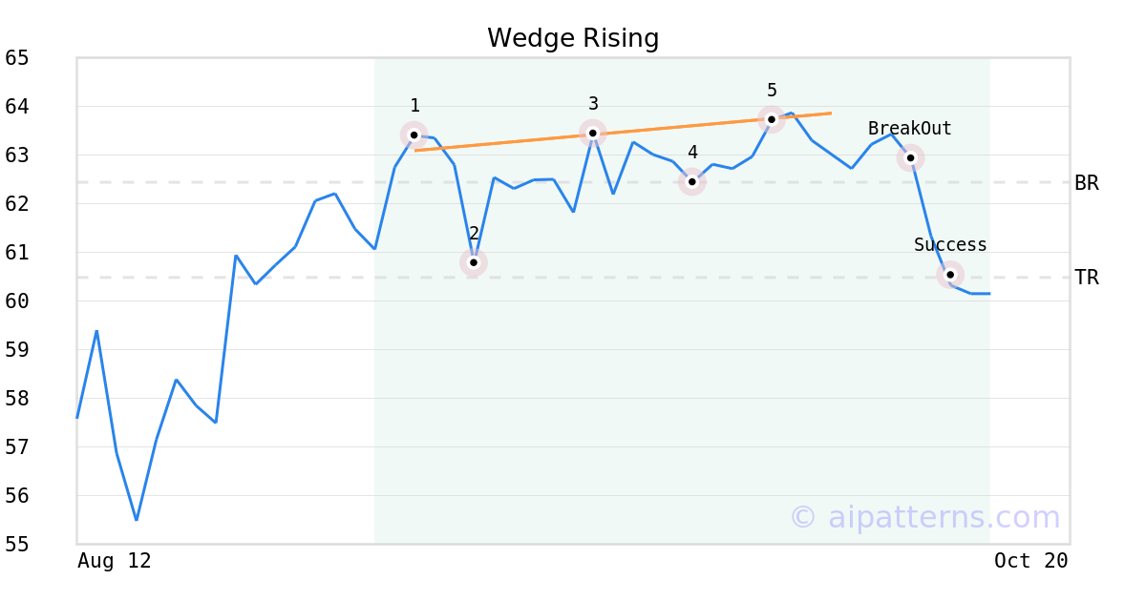Click the 65 value on the y-axis
Viewport: 1146px width, 601px height.
click(17, 58)
